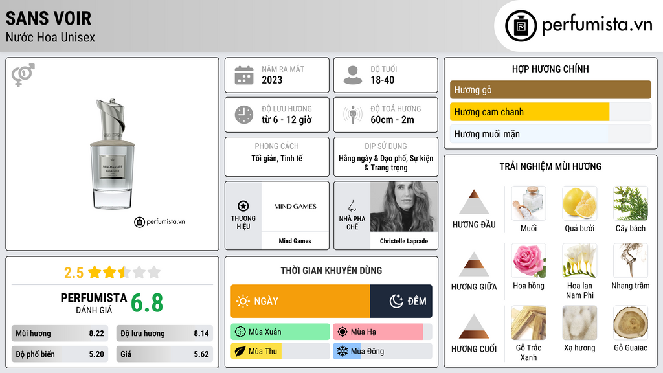Click the star badge icon above Thương hiệu
Image resolution: width=663 pixels, height=373 pixels.
click(243, 206)
